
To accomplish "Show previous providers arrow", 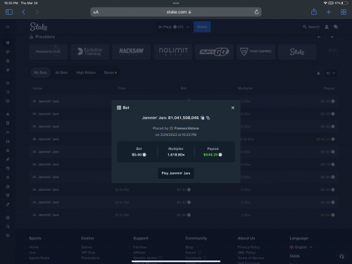I will click(319, 37).
